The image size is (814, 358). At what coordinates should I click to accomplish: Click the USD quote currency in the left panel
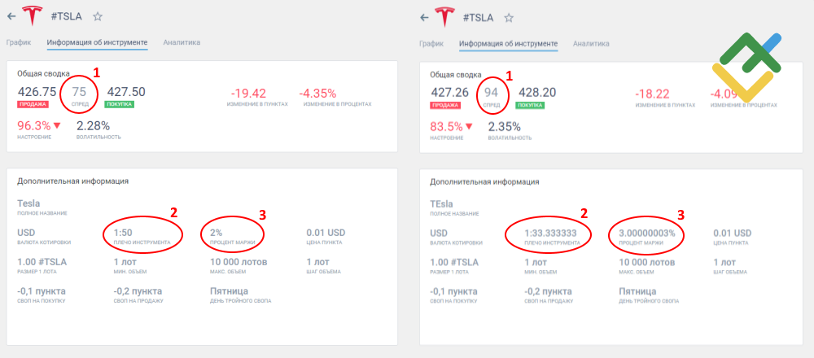[x=27, y=233]
